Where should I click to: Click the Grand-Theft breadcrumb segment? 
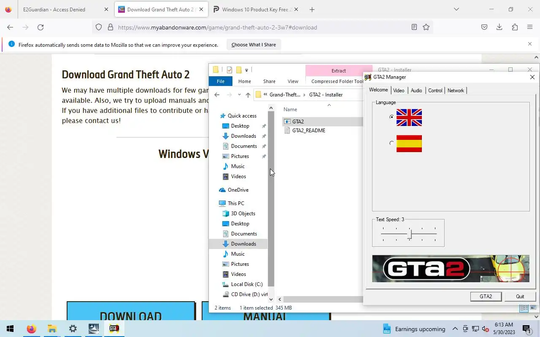click(x=285, y=95)
